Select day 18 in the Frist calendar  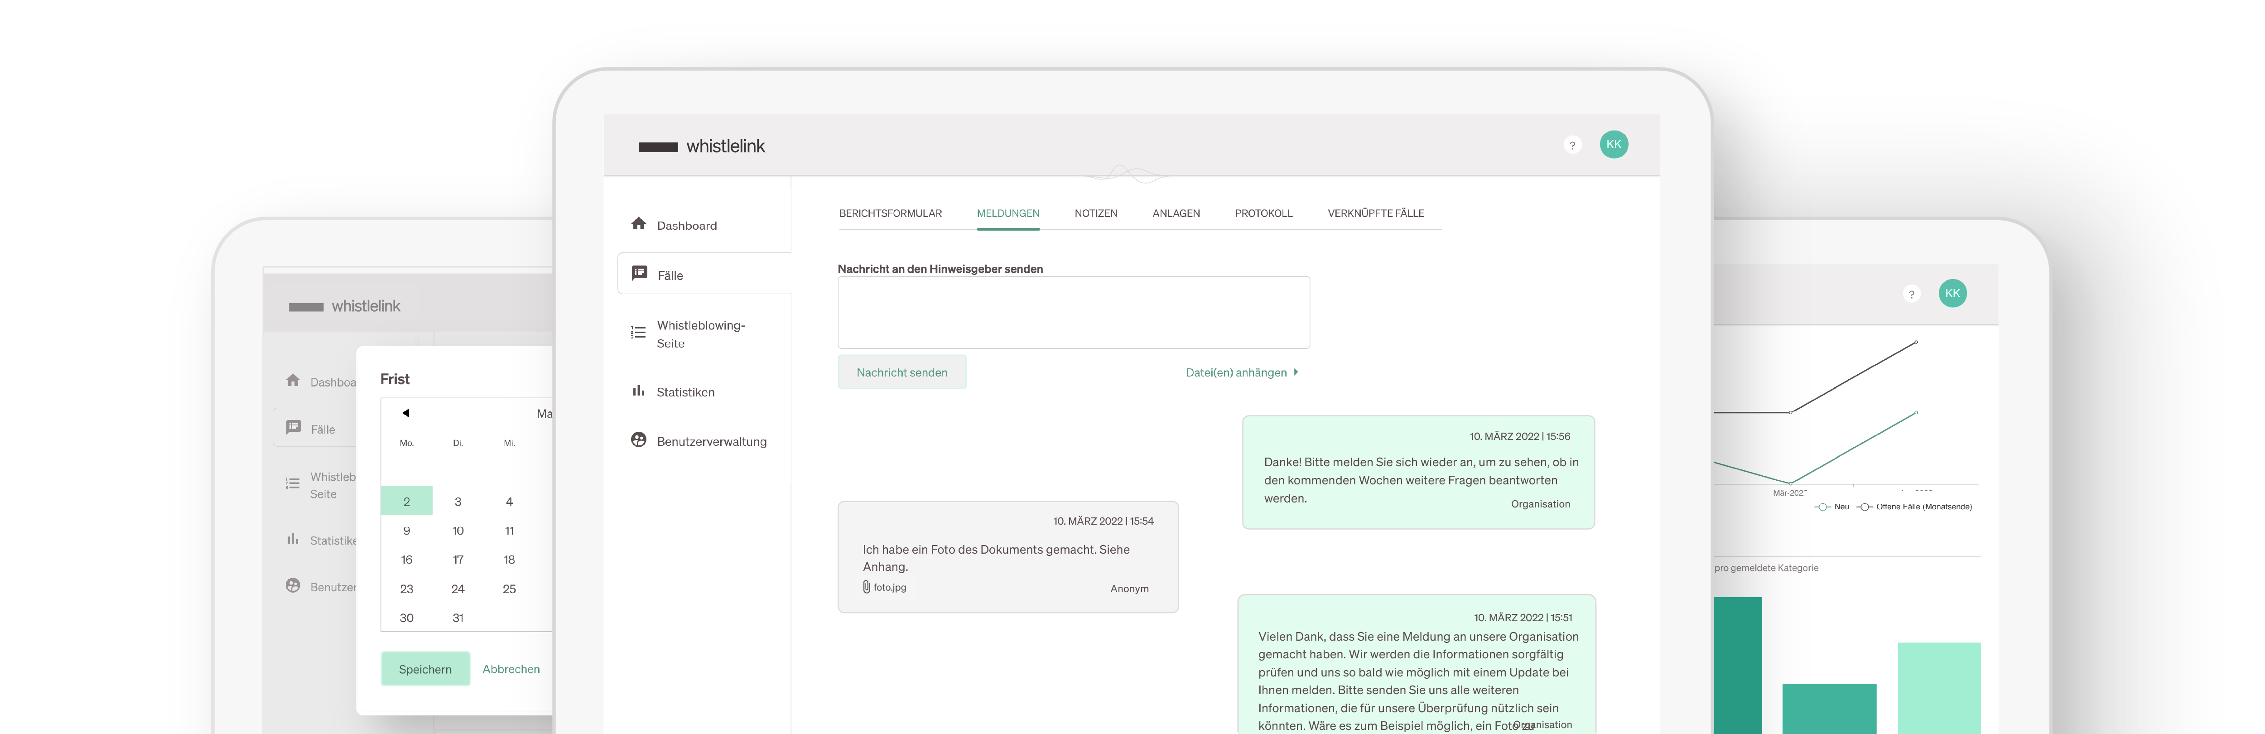click(x=509, y=559)
